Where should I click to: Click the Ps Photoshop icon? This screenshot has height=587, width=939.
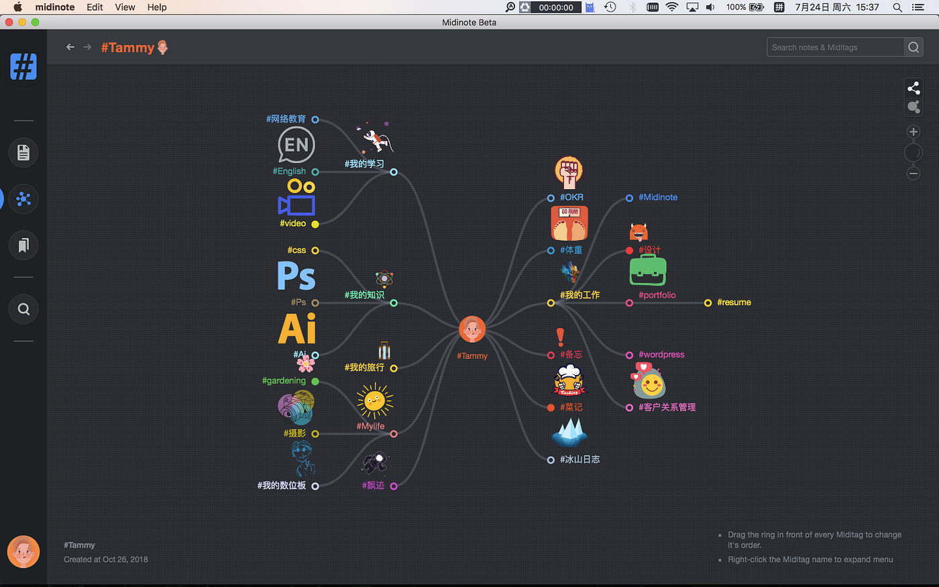pyautogui.click(x=296, y=276)
